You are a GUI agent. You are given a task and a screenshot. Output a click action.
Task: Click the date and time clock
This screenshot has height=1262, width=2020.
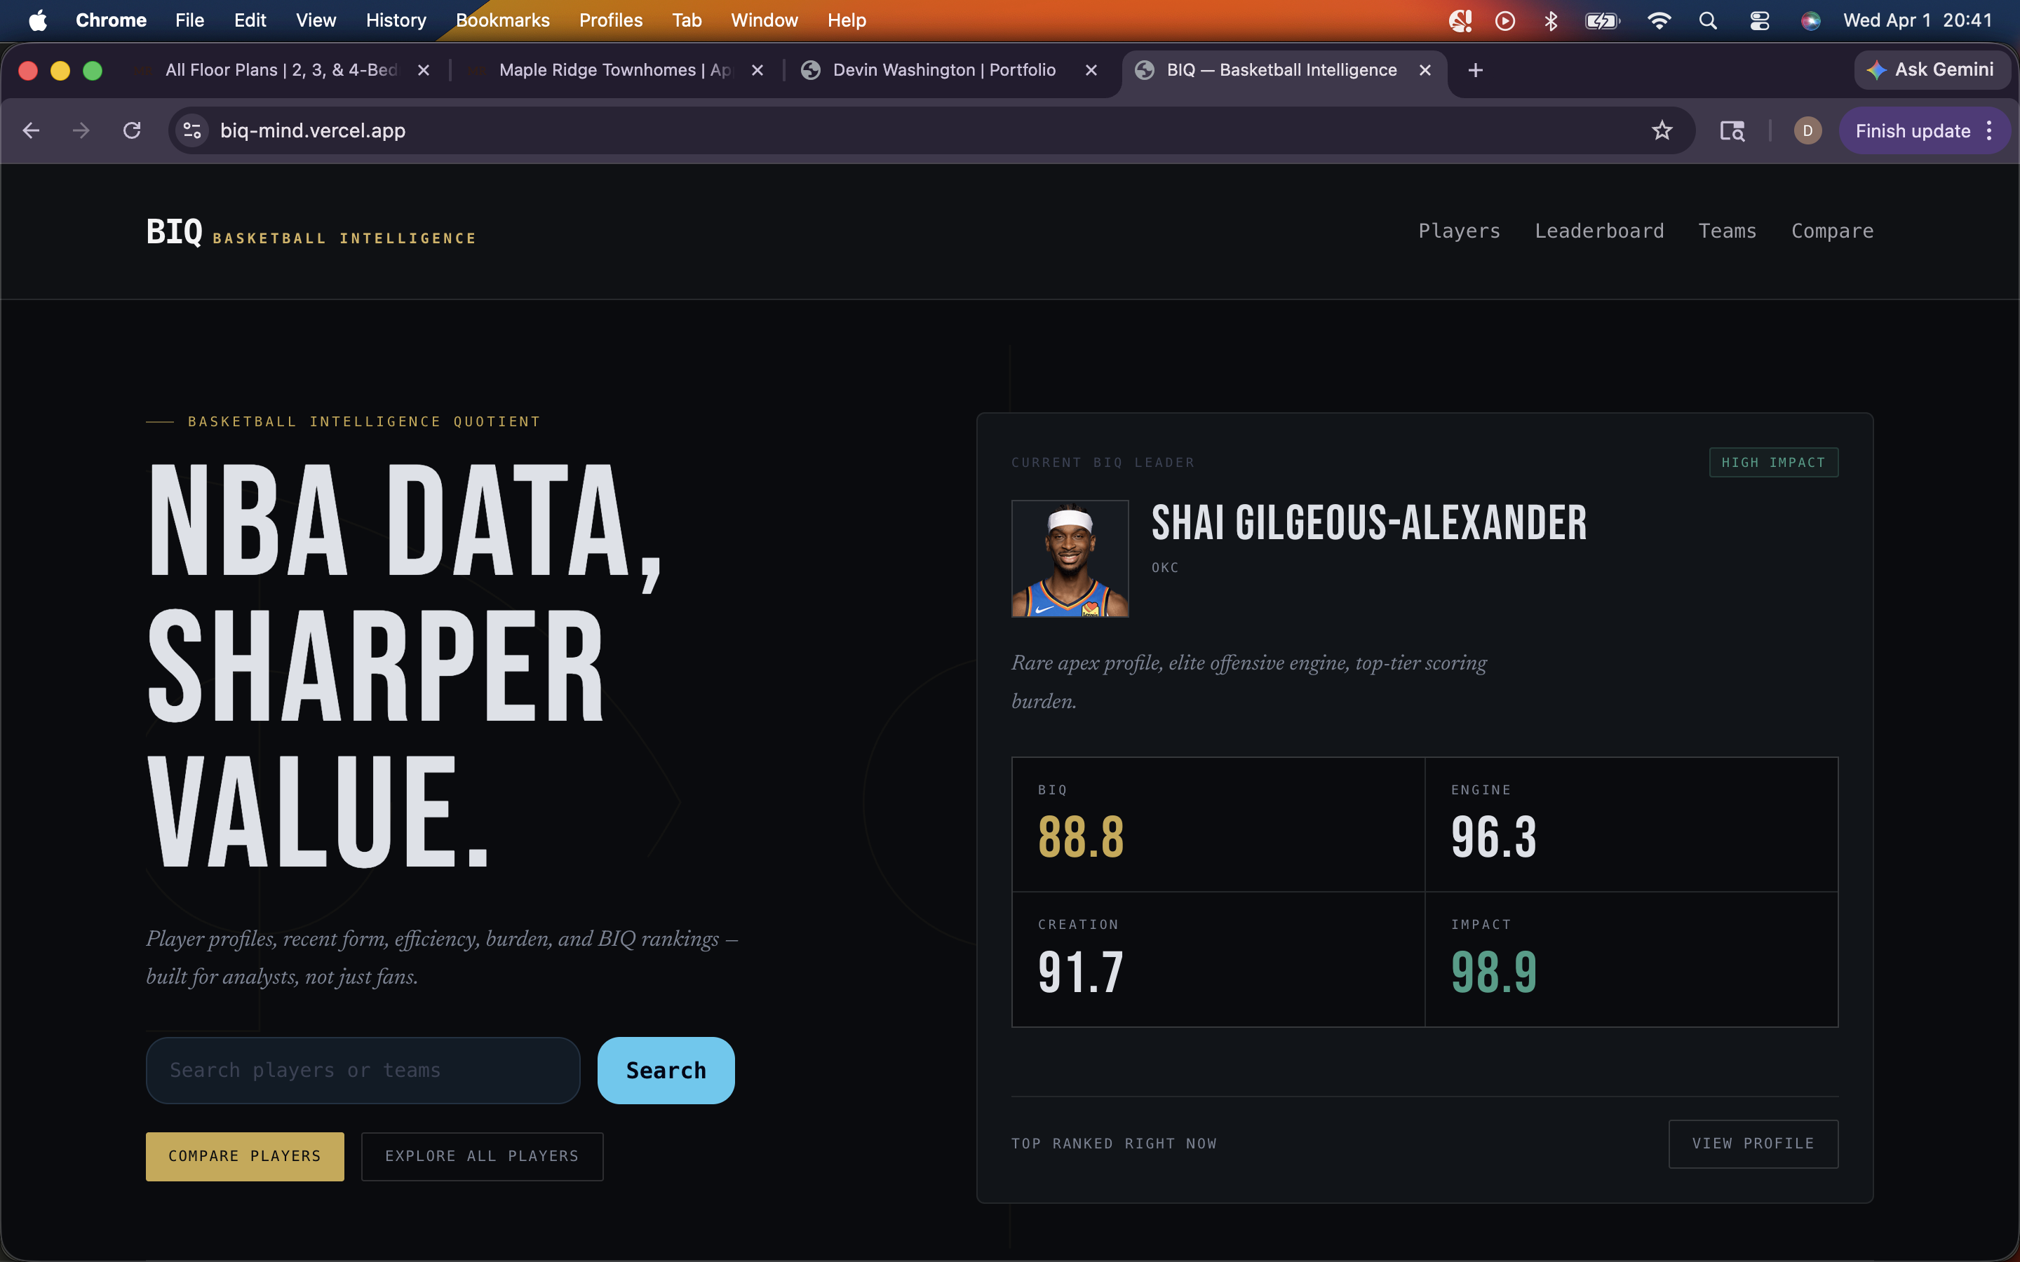click(1918, 20)
